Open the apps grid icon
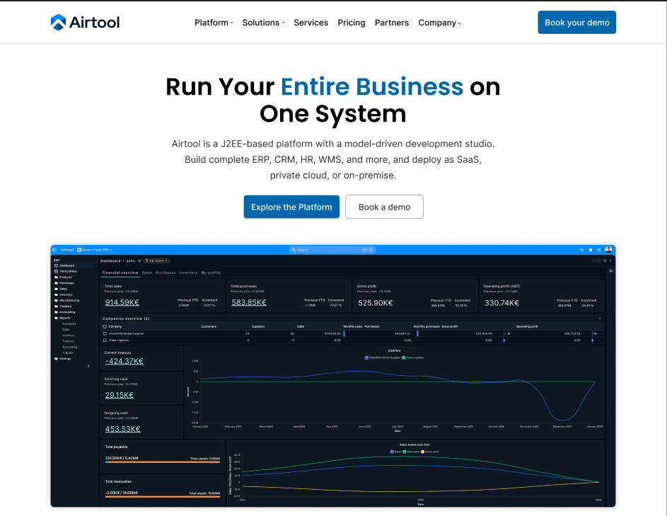Viewport: 667px width, 516px height. click(599, 250)
